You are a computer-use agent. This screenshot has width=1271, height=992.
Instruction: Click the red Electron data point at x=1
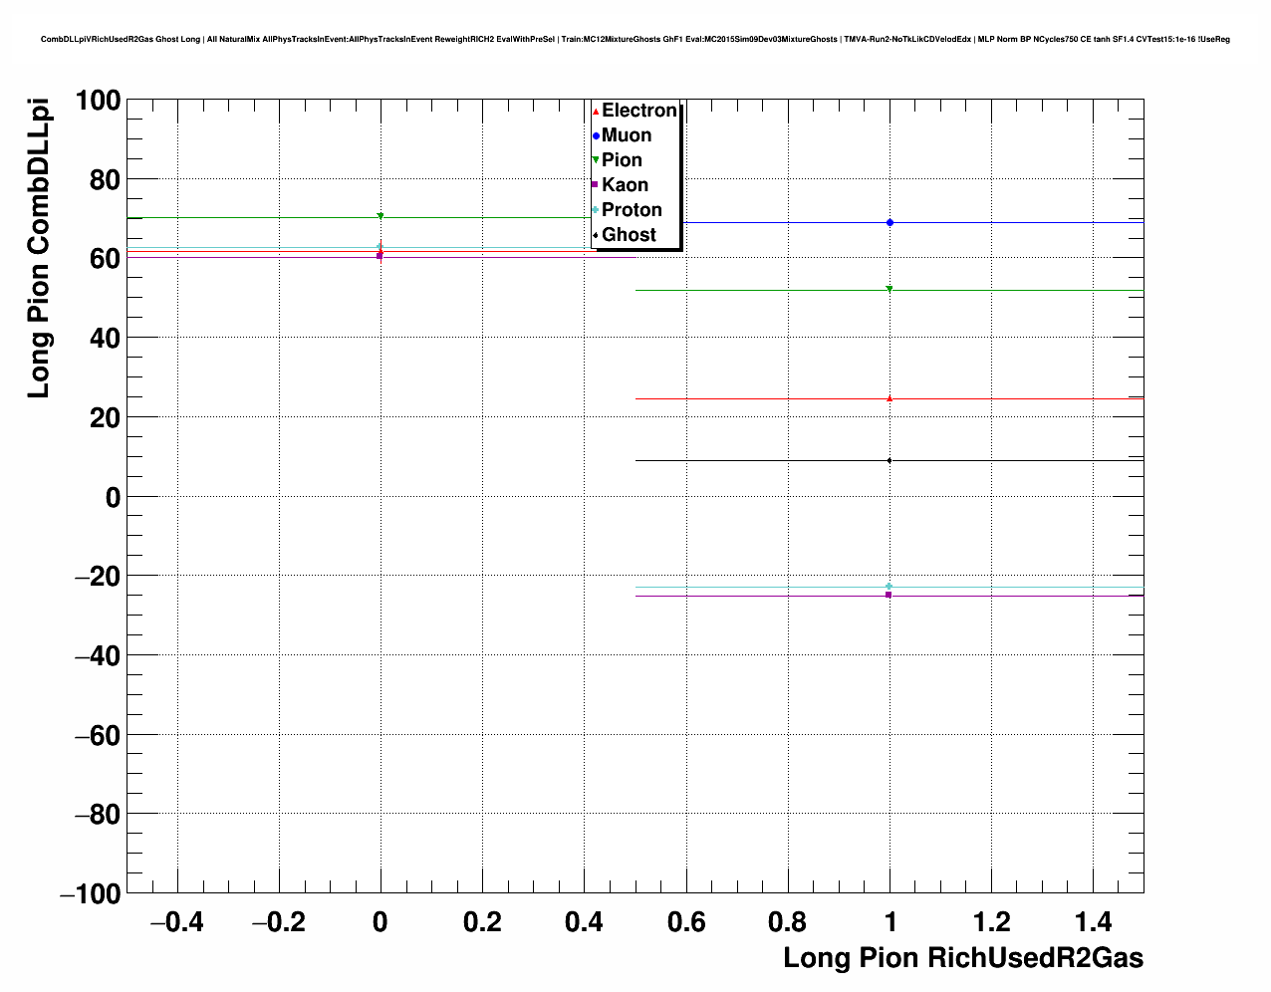coord(890,398)
